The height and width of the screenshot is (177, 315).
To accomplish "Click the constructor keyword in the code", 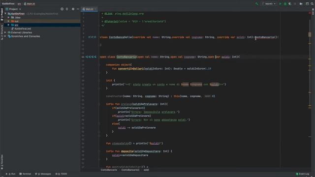I will pos(114,96).
